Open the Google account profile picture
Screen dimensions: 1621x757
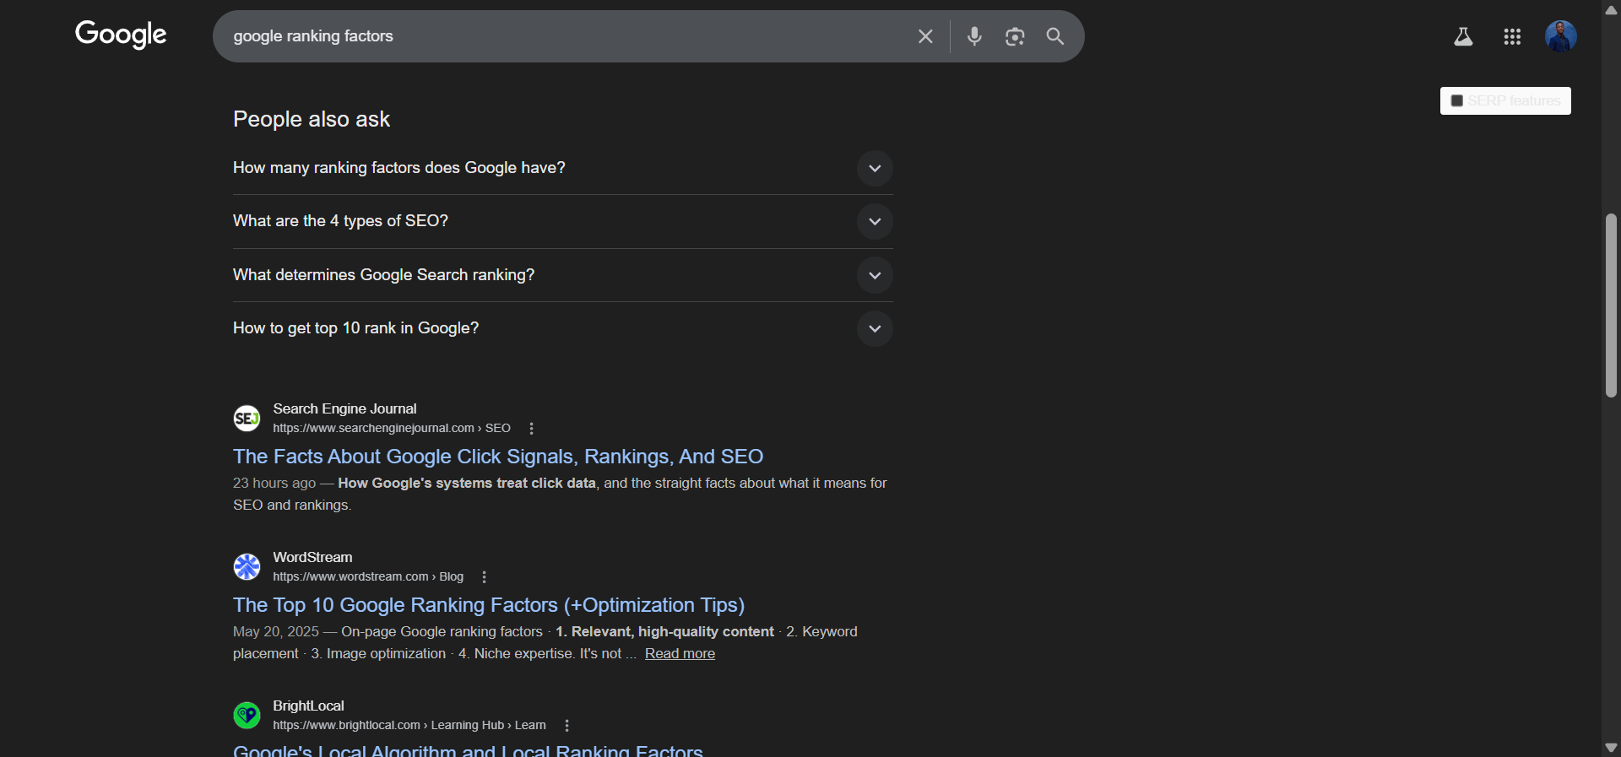click(x=1561, y=36)
